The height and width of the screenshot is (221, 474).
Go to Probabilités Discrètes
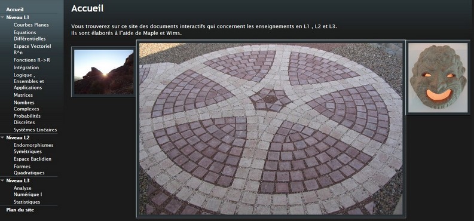point(27,119)
